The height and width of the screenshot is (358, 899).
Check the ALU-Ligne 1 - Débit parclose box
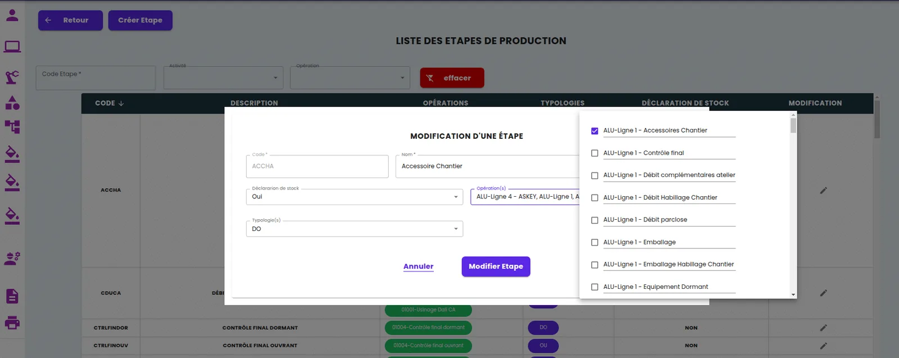click(594, 220)
